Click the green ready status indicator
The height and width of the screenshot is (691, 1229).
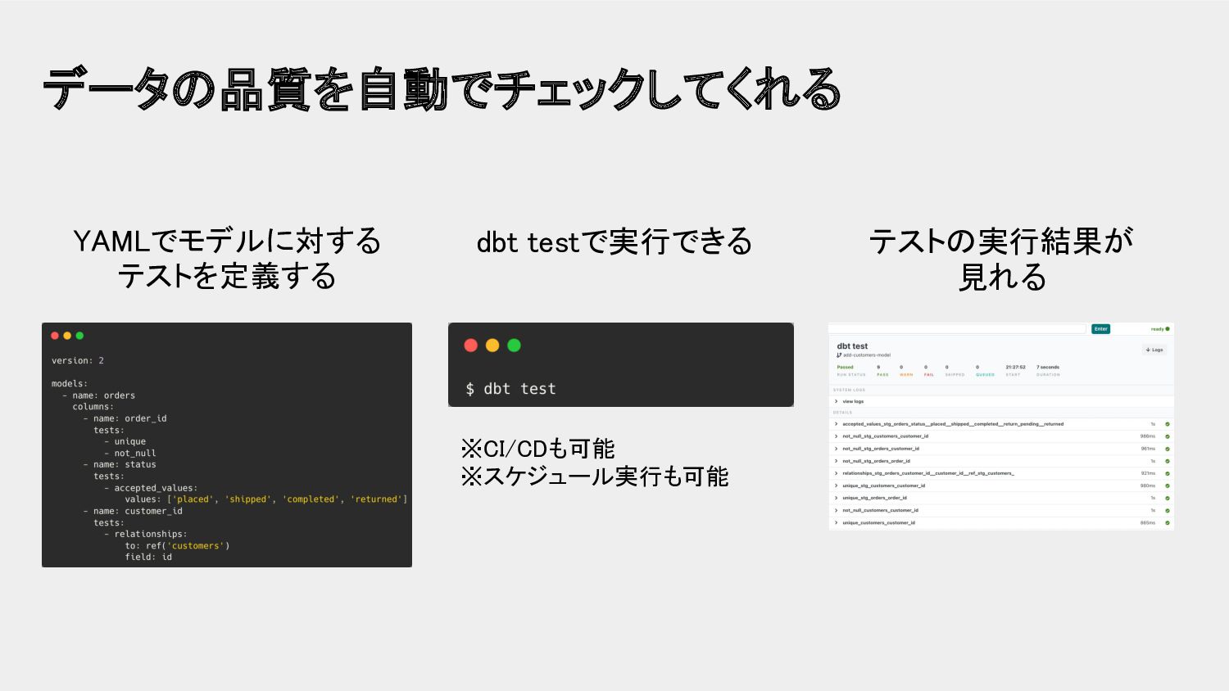1160,329
